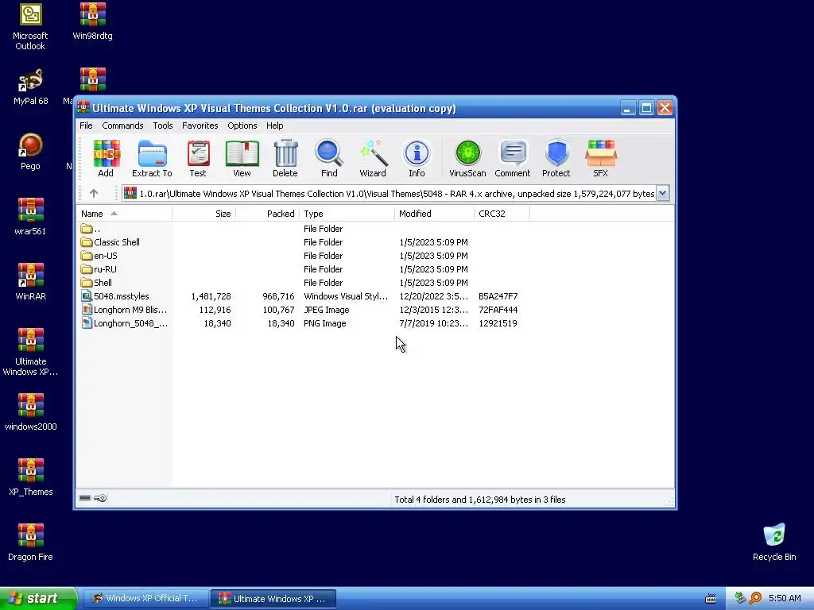Select the Dragon Fire desktop archive
Viewport: 814px width, 610px height.
pos(30,542)
